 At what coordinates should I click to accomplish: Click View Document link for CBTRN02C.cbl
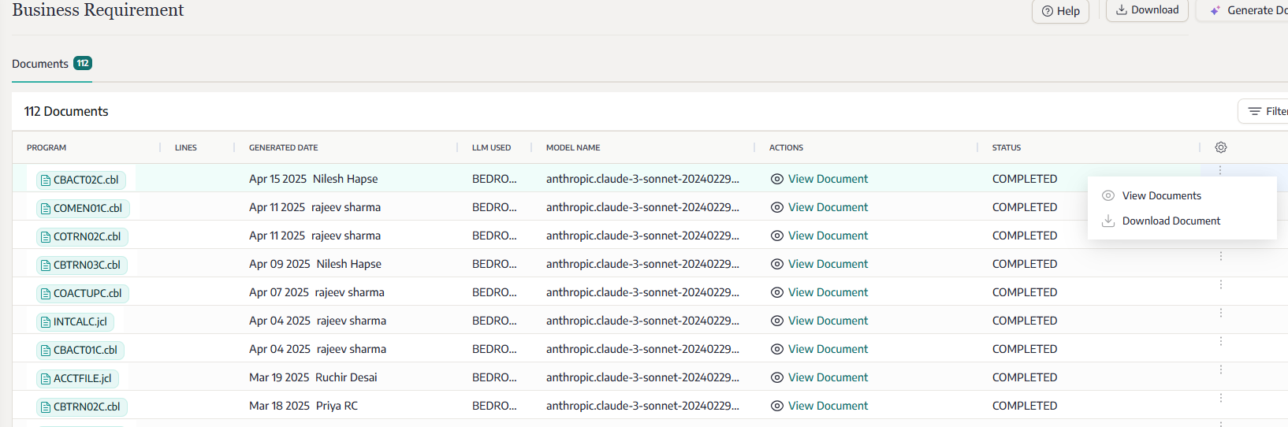click(x=819, y=406)
